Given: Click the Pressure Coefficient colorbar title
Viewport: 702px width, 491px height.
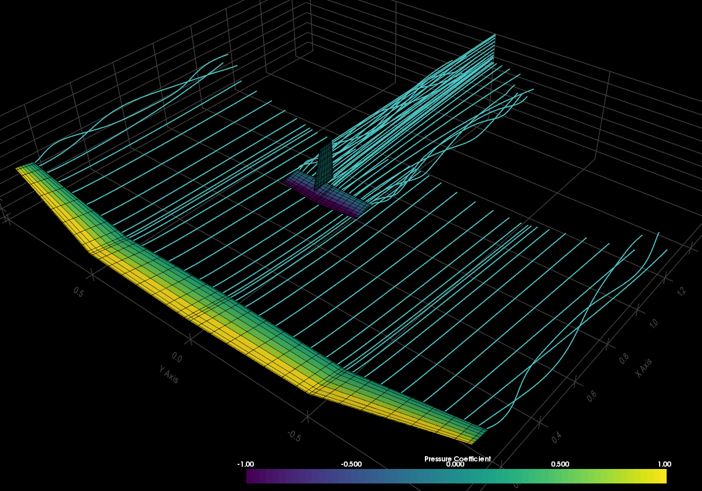Looking at the screenshot, I should pyautogui.click(x=457, y=459).
